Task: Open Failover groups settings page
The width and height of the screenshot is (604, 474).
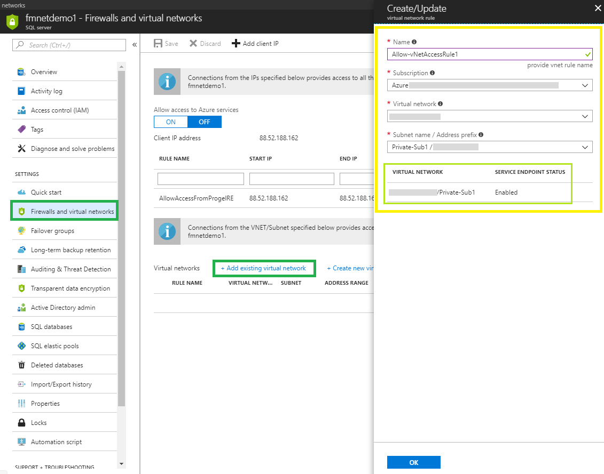Action: (x=65, y=230)
